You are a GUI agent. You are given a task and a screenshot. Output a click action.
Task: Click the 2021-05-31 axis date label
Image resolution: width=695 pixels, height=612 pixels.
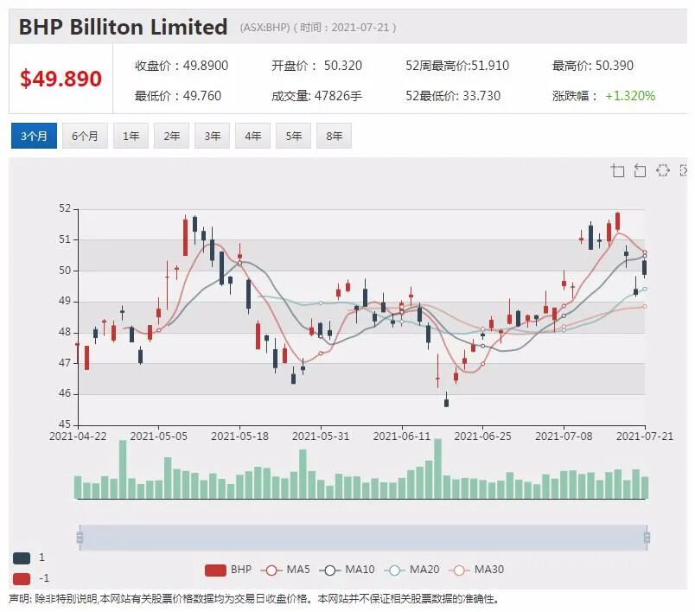coord(321,436)
